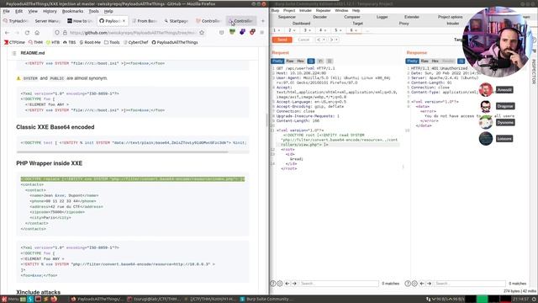Bookmark page with star icon in address bar
Screen dimensions: 538x303
(x=202, y=33)
